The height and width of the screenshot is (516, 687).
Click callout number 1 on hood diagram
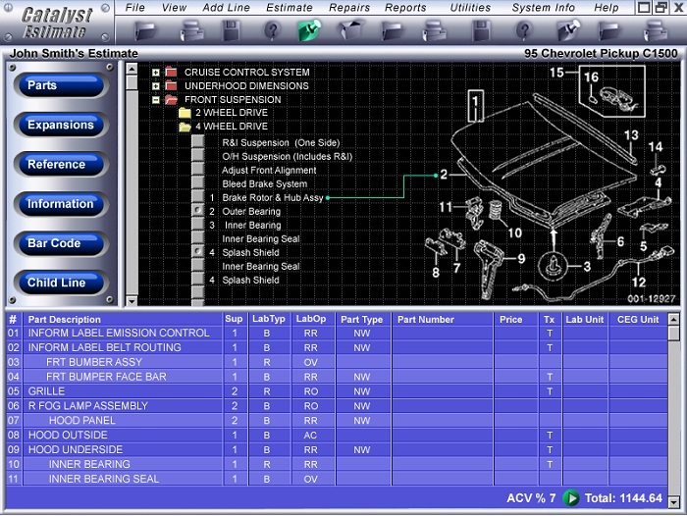pyautogui.click(x=475, y=103)
